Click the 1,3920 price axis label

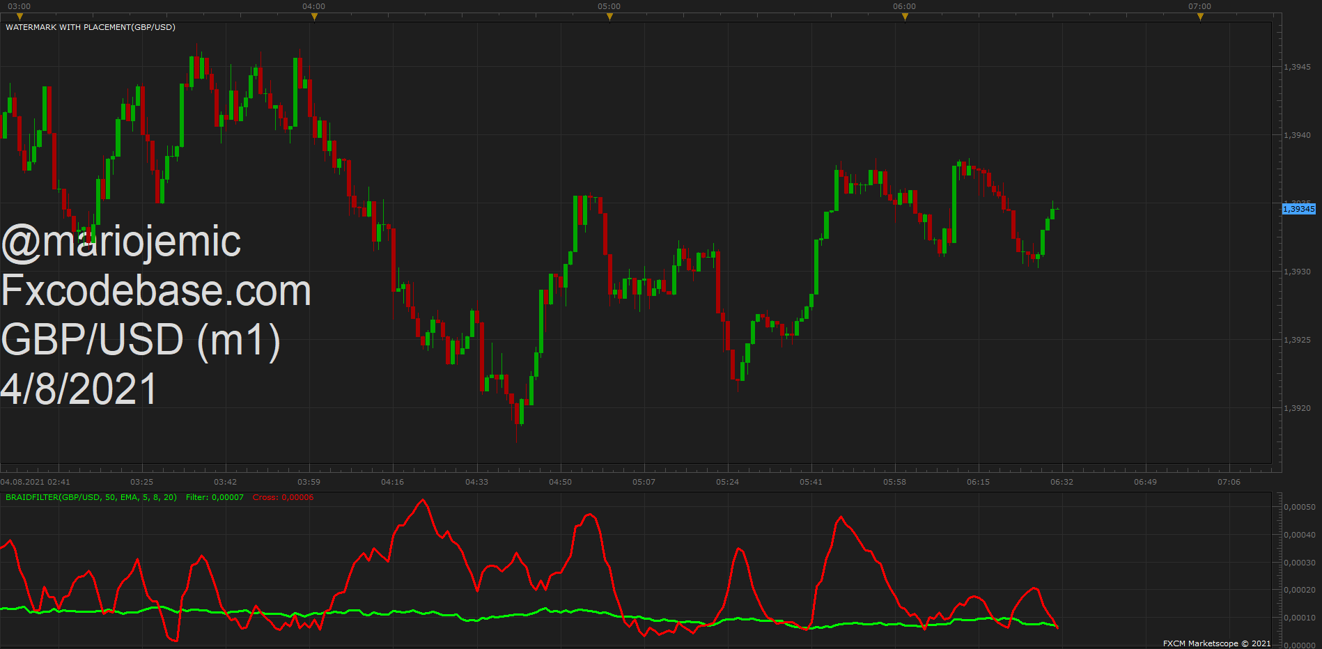click(x=1297, y=408)
